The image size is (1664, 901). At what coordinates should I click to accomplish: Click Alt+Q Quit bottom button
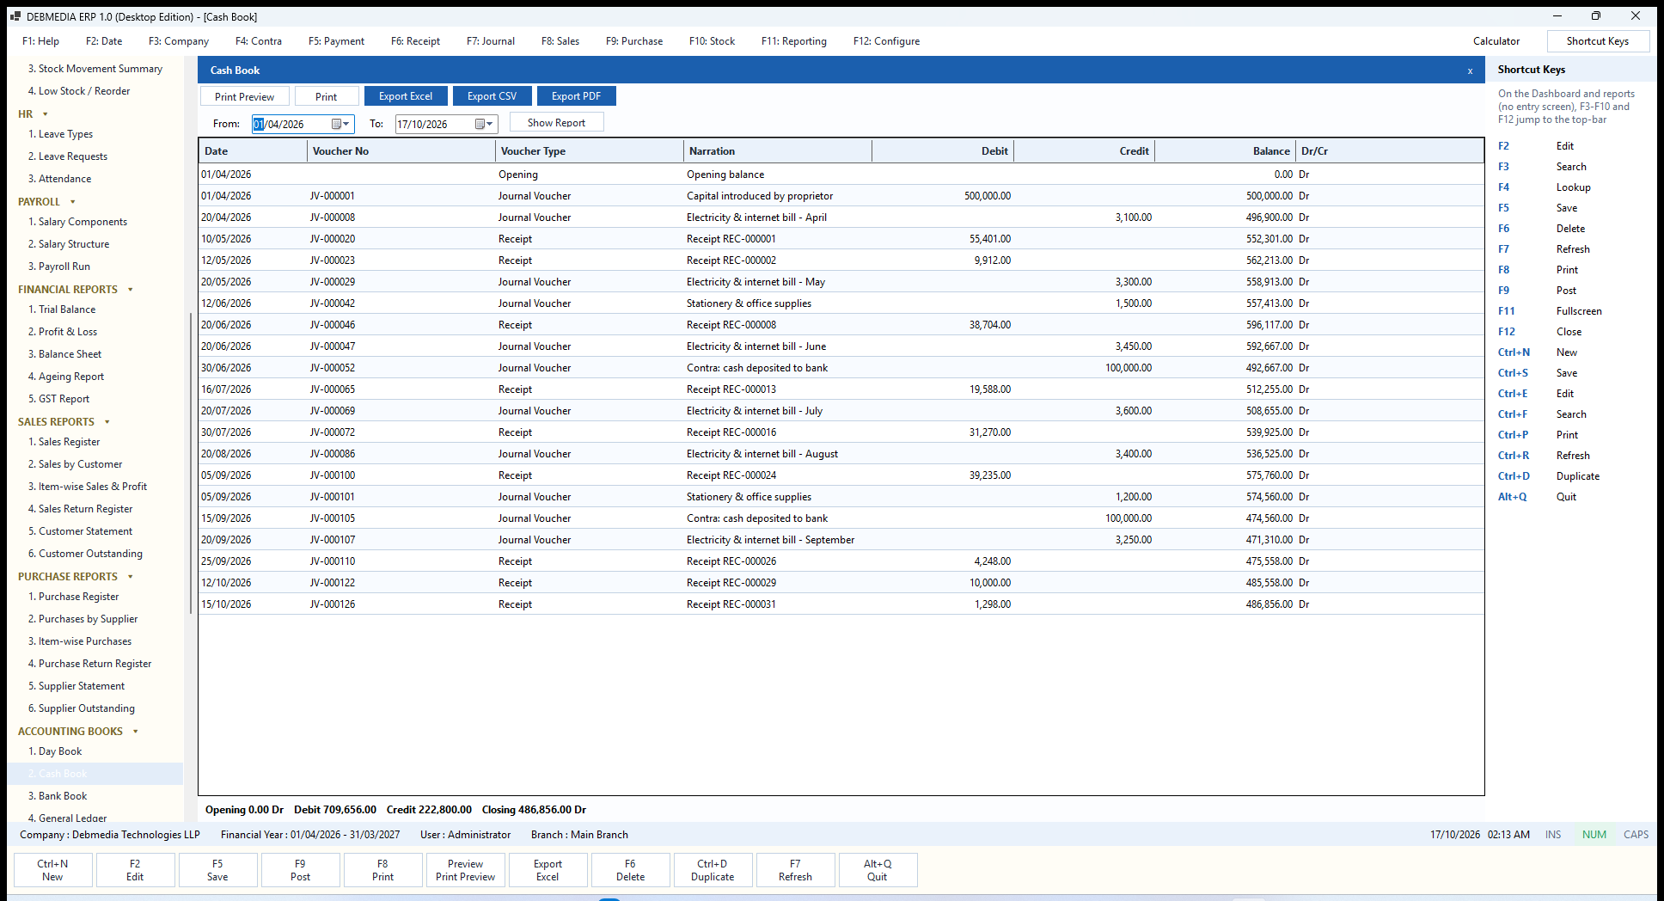[x=878, y=870]
